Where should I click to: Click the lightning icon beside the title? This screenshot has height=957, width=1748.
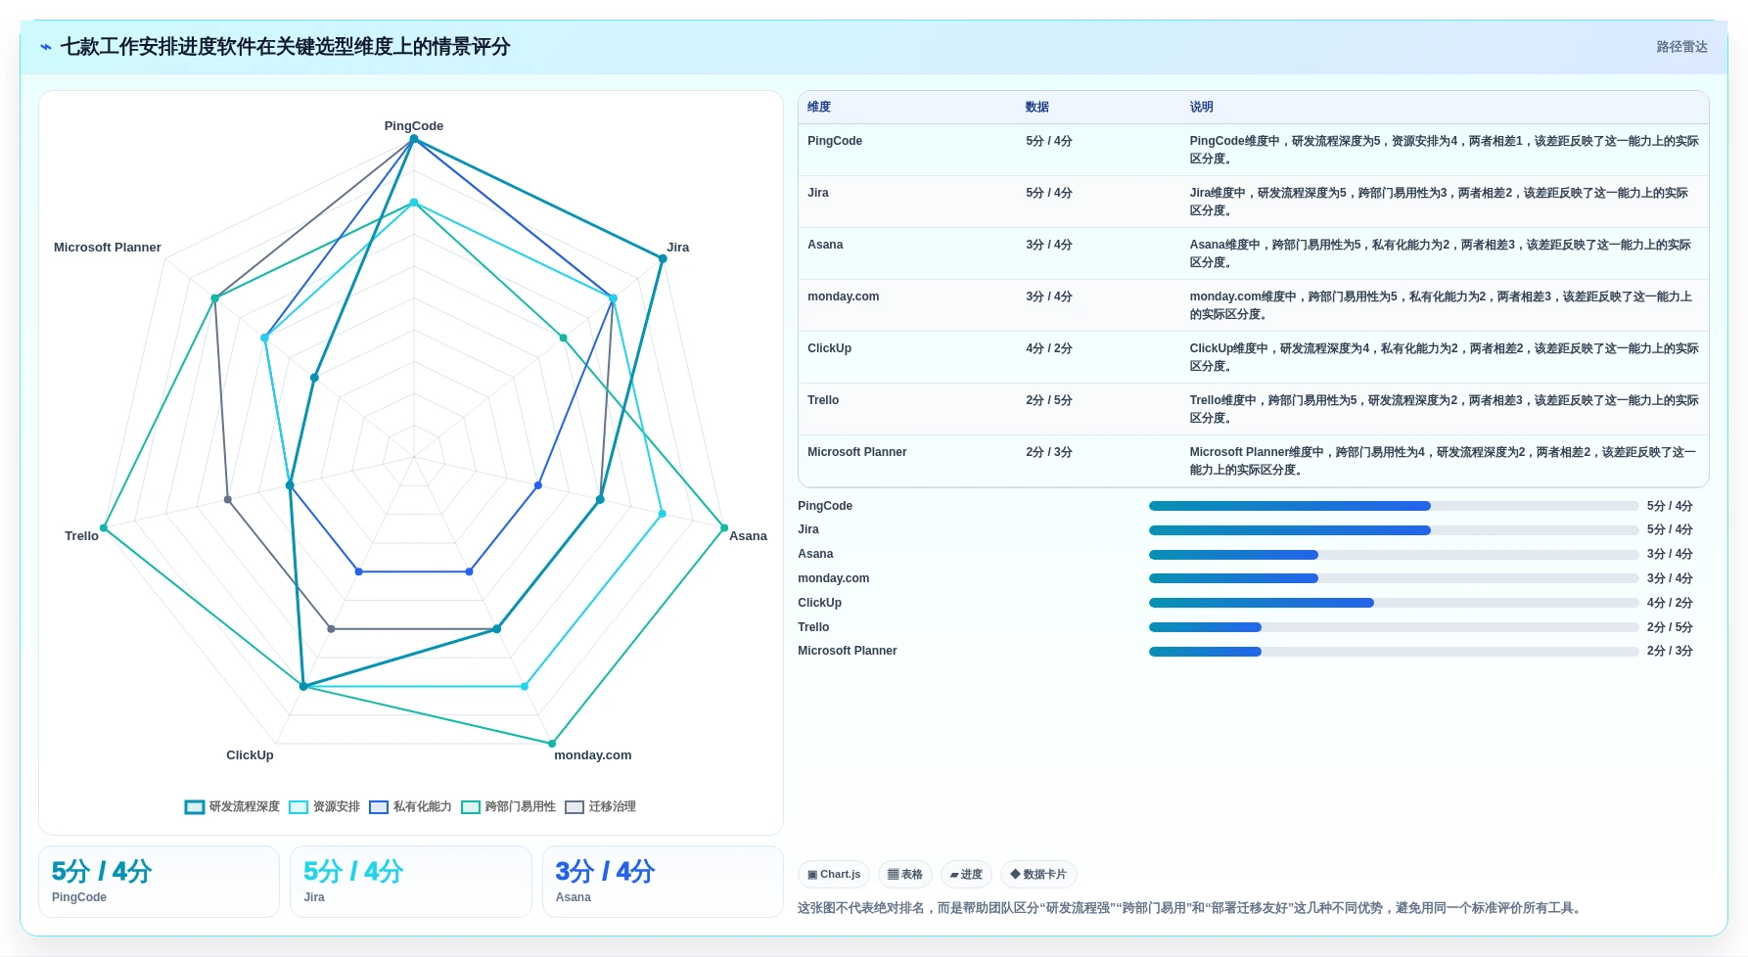(46, 47)
